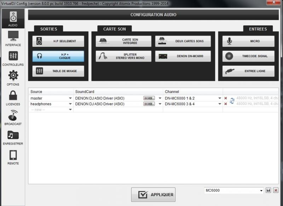
Task: Open ASIO settings button in master row
Action: point(149,98)
